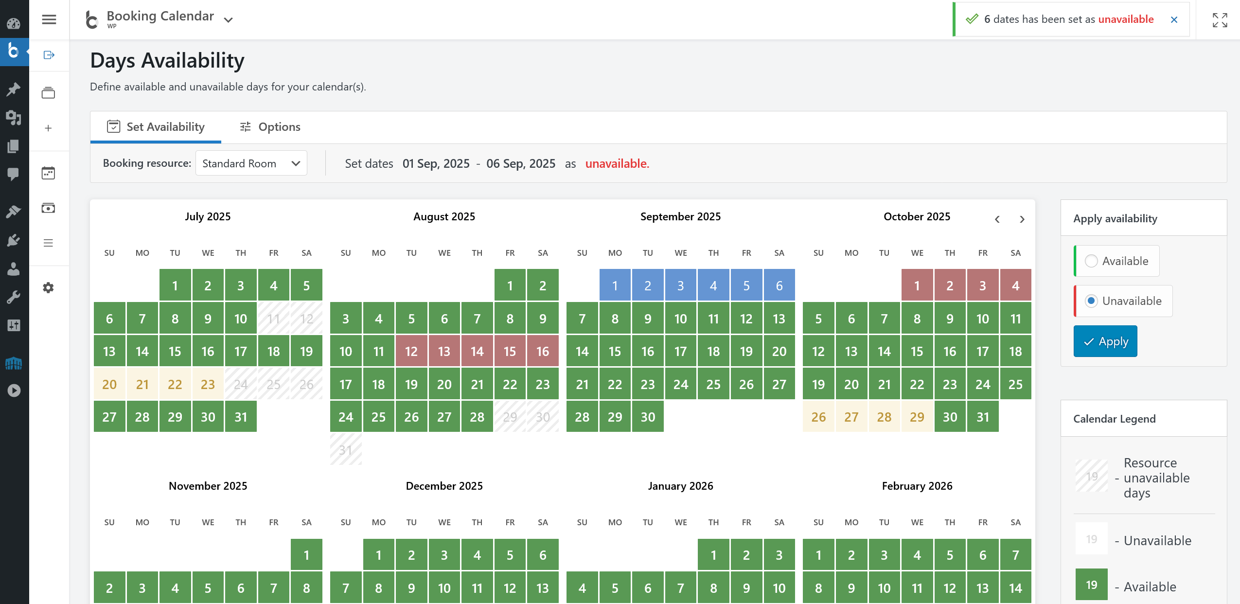Open the payment cash icon in sidebar
Viewport: 1240px width, 604px height.
click(48, 208)
